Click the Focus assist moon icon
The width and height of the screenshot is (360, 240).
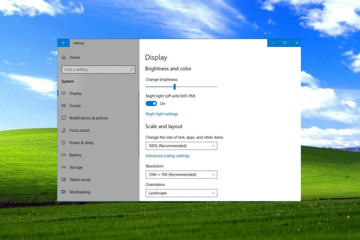[64, 130]
